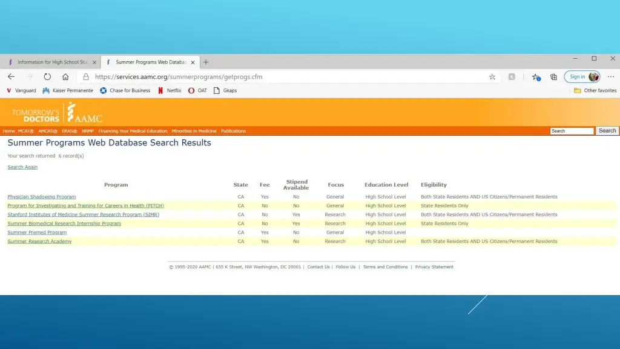Click the Terms and Conditions footer link
620x349 pixels.
pyautogui.click(x=385, y=267)
